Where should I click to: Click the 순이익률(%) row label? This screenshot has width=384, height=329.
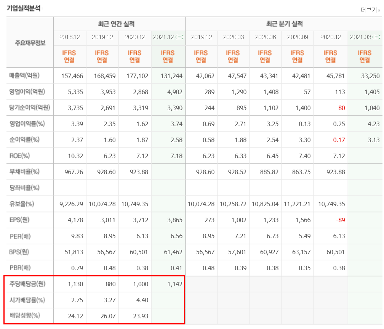pyautogui.click(x=24, y=140)
